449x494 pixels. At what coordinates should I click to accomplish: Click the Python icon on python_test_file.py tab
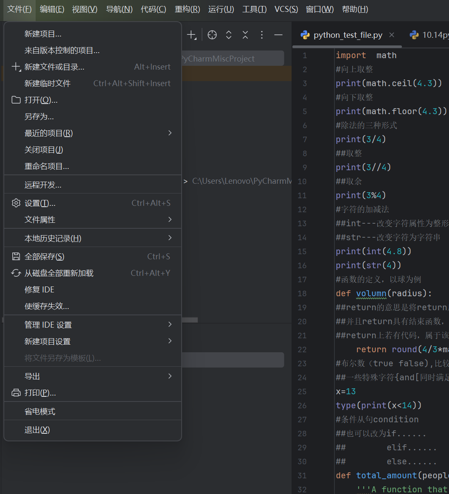tap(305, 35)
